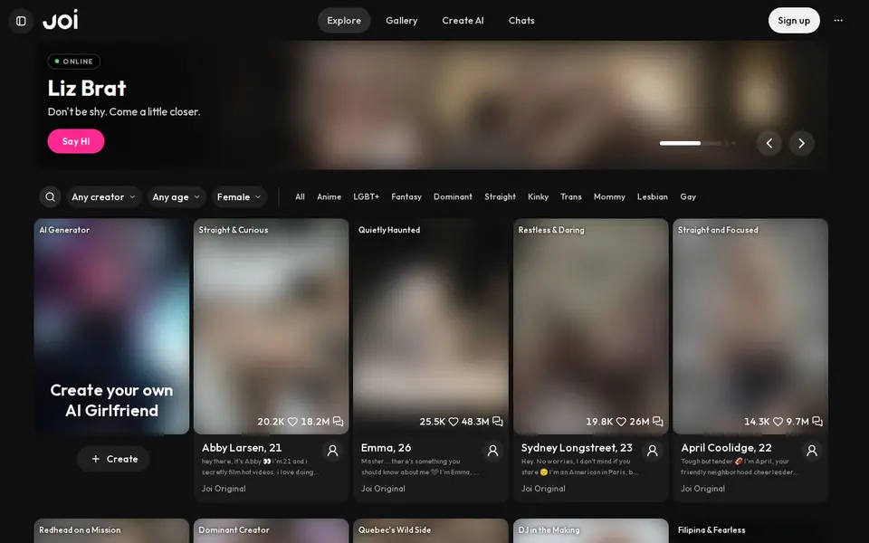Open the Restless & Daring card image
Image resolution: width=869 pixels, height=543 pixels.
[x=591, y=327]
